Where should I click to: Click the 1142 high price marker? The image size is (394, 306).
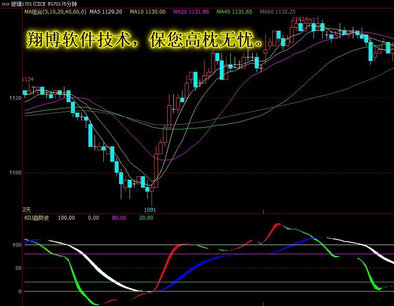click(298, 19)
